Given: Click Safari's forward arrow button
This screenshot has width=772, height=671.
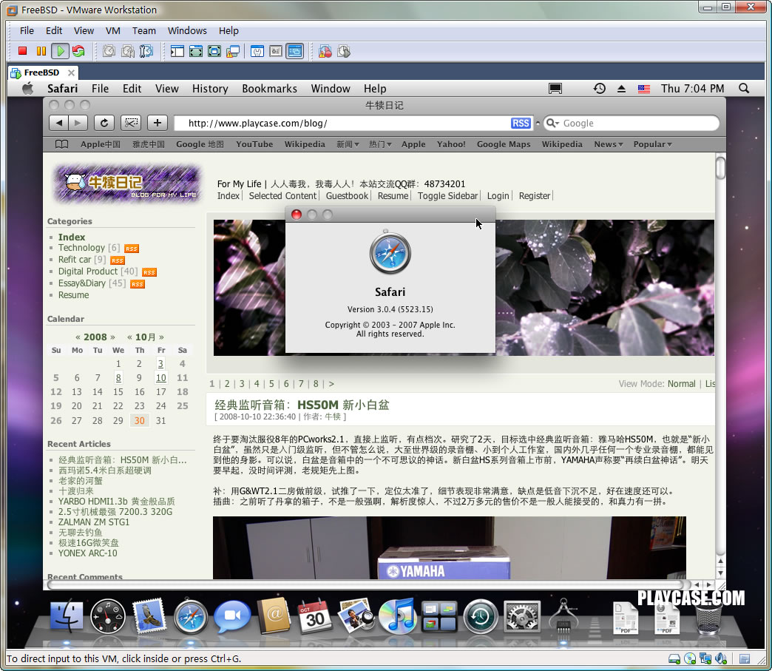Looking at the screenshot, I should pos(78,123).
